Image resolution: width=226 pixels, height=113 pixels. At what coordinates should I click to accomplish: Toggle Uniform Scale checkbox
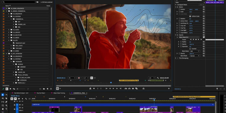click(190, 16)
